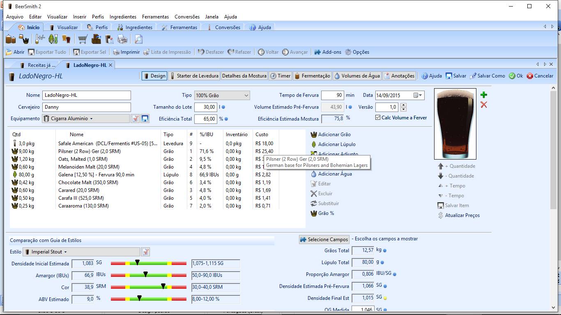Open Add-ons from the toolbar
The width and height of the screenshot is (561, 315).
[x=328, y=52]
